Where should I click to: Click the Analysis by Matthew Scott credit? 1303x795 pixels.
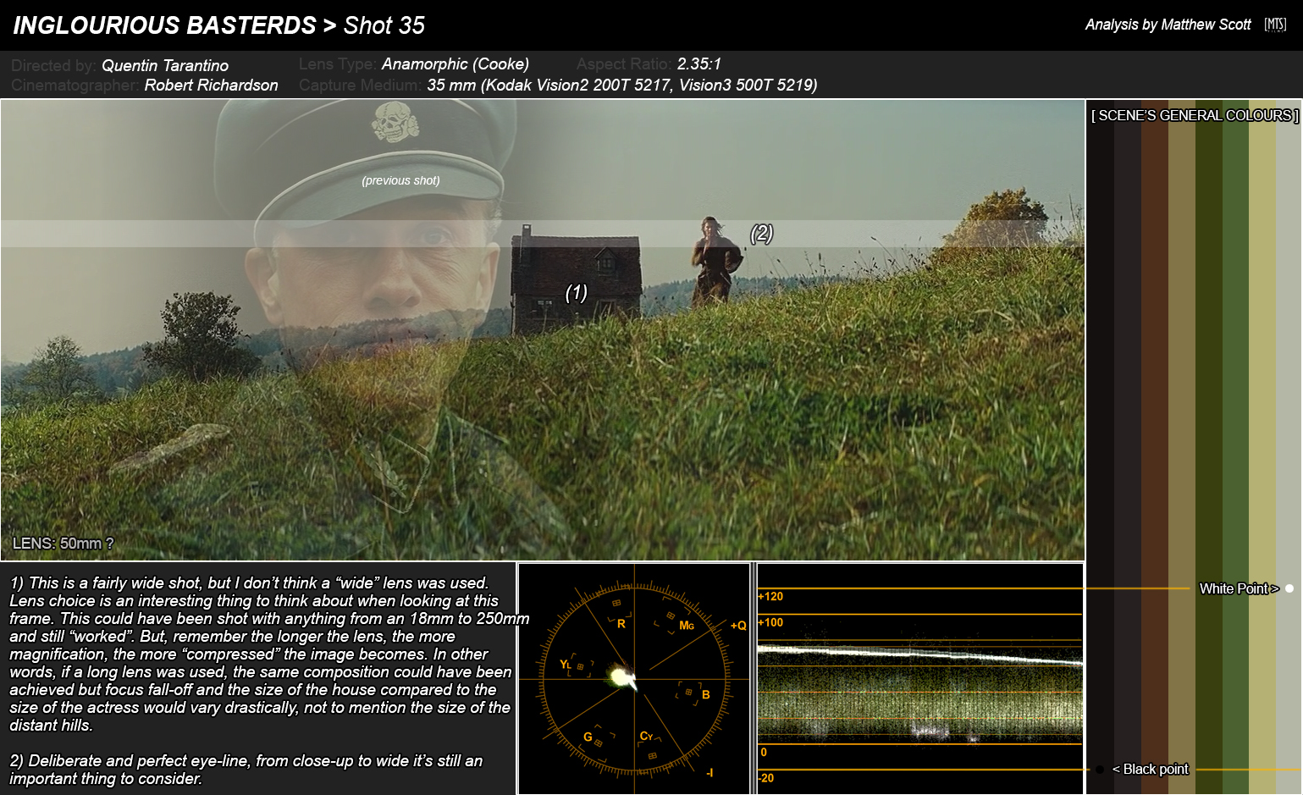1168,25
